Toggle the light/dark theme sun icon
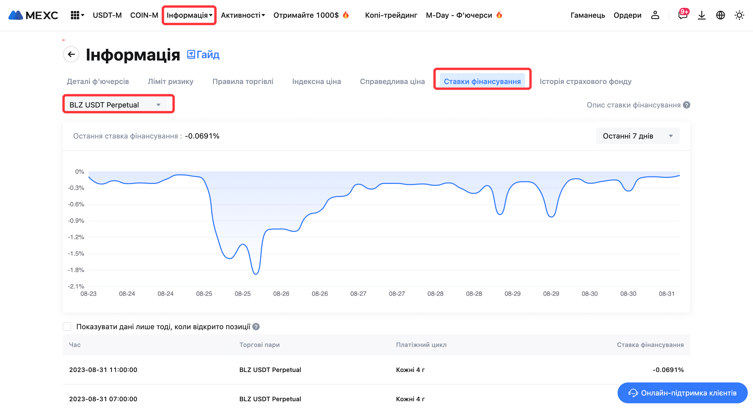753x408 pixels. tap(739, 15)
